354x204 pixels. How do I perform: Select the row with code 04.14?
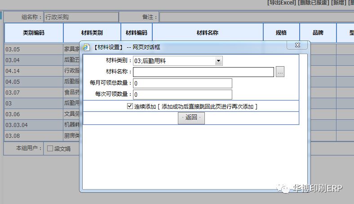click(33, 71)
